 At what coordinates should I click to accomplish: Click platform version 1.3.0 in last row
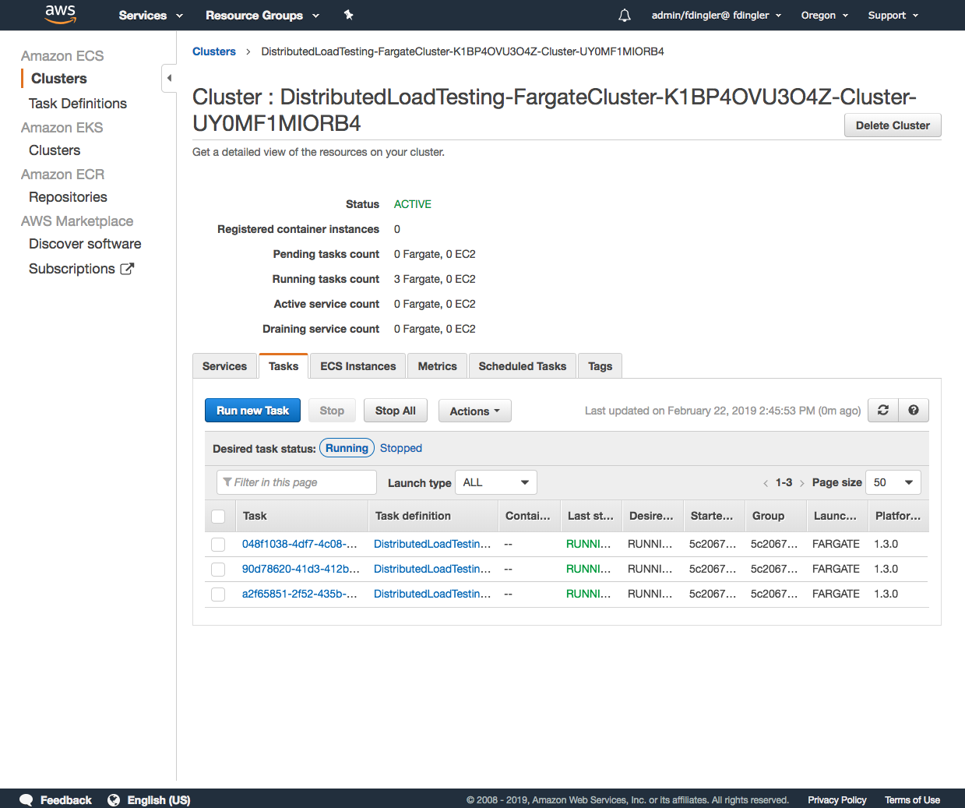(x=886, y=594)
